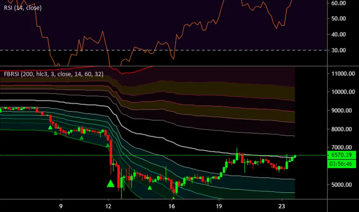This screenshot has width=359, height=212.
Task: Click the green signal triangle between dates 12 and 16
Action: 150,188
